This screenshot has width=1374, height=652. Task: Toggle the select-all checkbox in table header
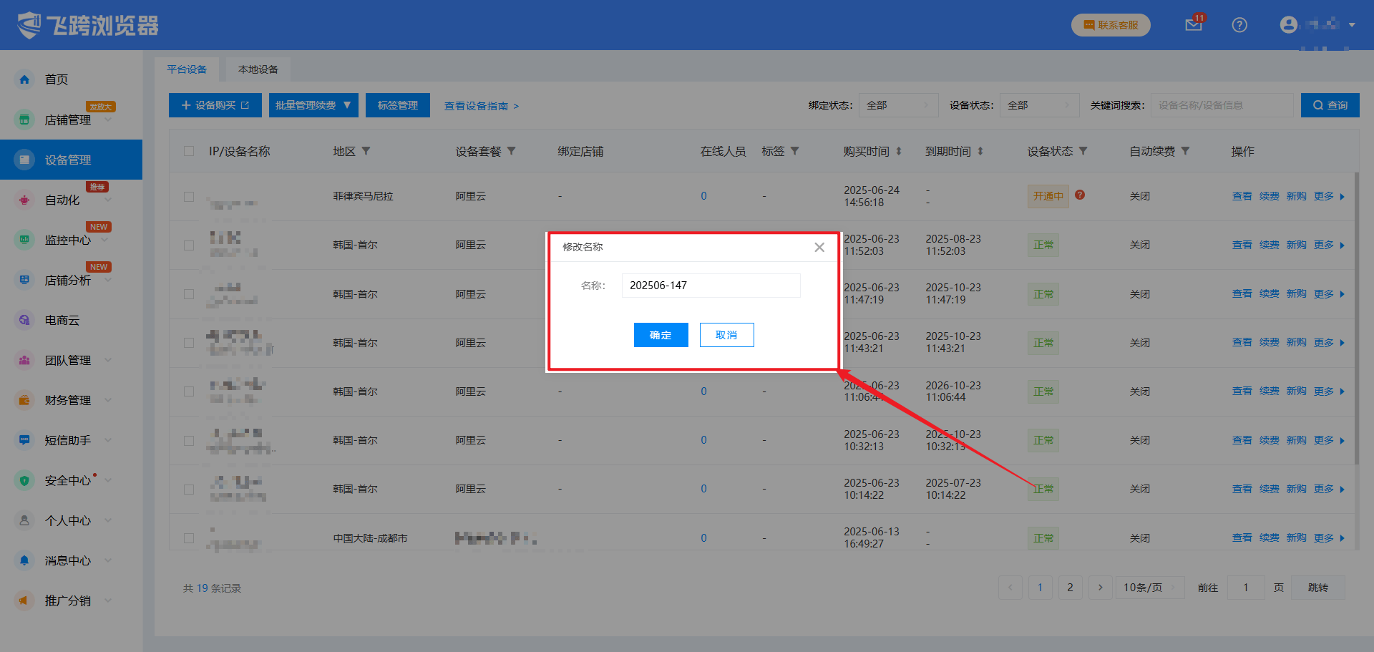click(x=189, y=151)
